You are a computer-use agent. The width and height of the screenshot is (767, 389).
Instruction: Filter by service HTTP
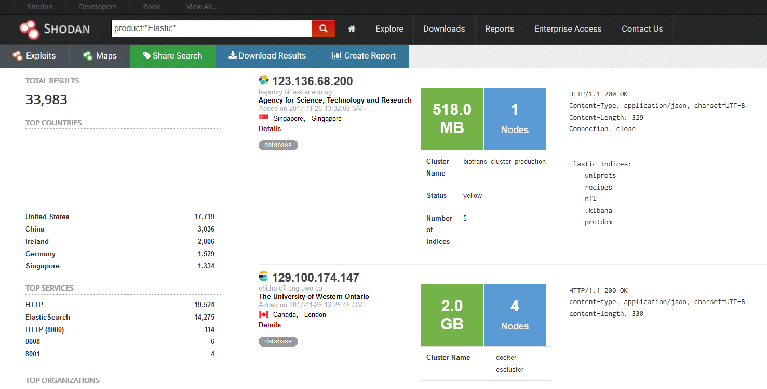[x=34, y=305]
